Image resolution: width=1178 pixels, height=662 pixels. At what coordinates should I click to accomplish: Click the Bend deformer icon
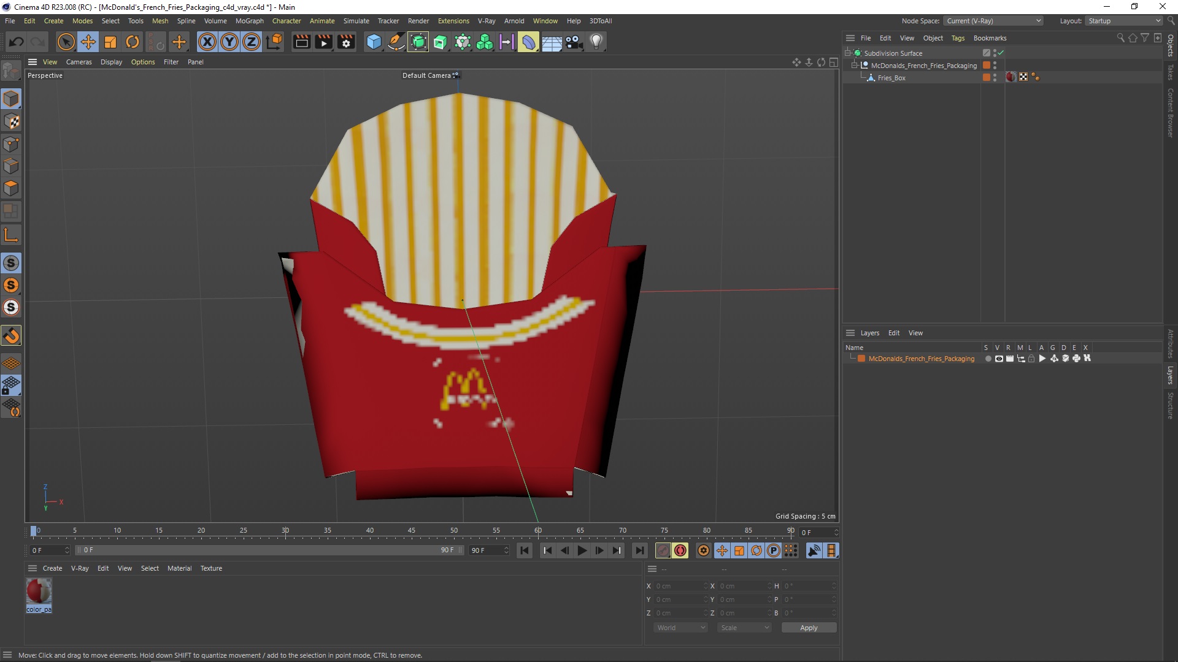point(528,42)
